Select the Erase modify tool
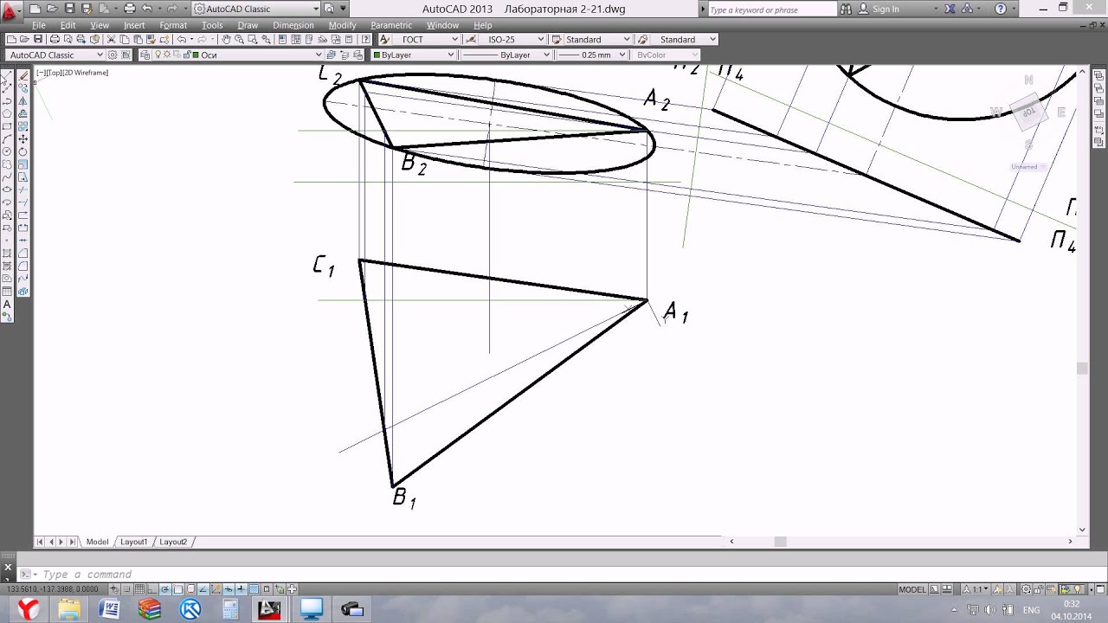The image size is (1108, 623). [x=23, y=75]
